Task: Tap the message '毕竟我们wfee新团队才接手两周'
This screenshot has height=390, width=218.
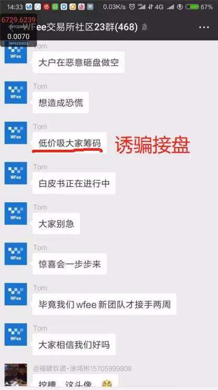Action: (x=104, y=304)
